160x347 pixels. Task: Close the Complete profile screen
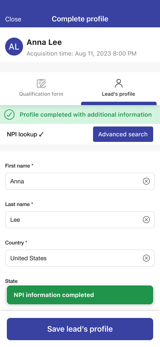[13, 19]
